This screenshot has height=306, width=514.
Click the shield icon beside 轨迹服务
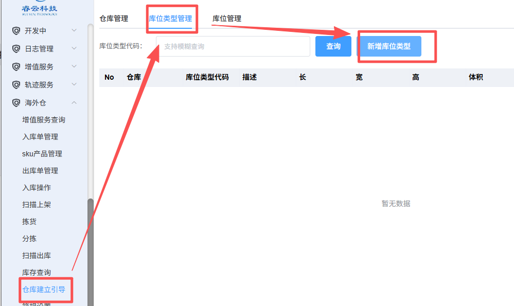click(x=16, y=85)
